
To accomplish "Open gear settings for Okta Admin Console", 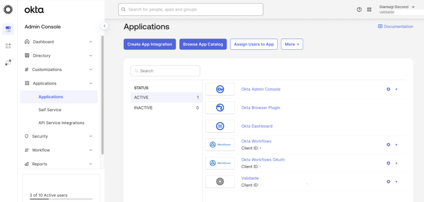I will [x=388, y=89].
